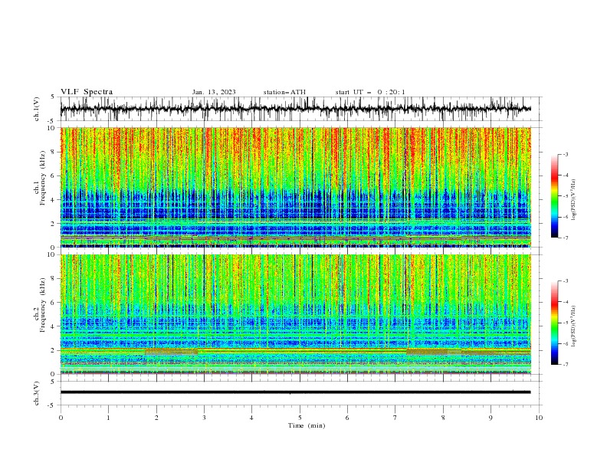Click the 'ch.3(V)' waveform axis label
The width and height of the screenshot is (607, 469).
point(37,393)
